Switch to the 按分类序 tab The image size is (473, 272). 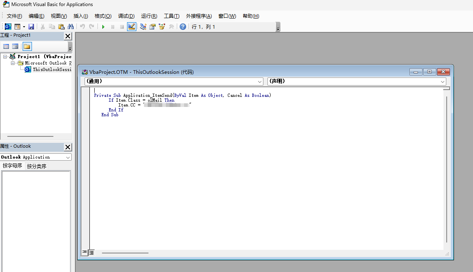click(36, 166)
